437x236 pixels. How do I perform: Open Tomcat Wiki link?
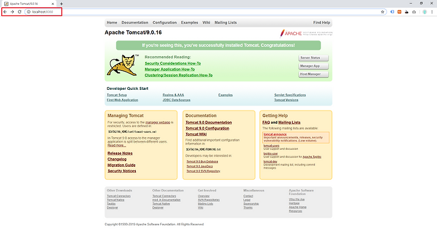click(x=196, y=134)
